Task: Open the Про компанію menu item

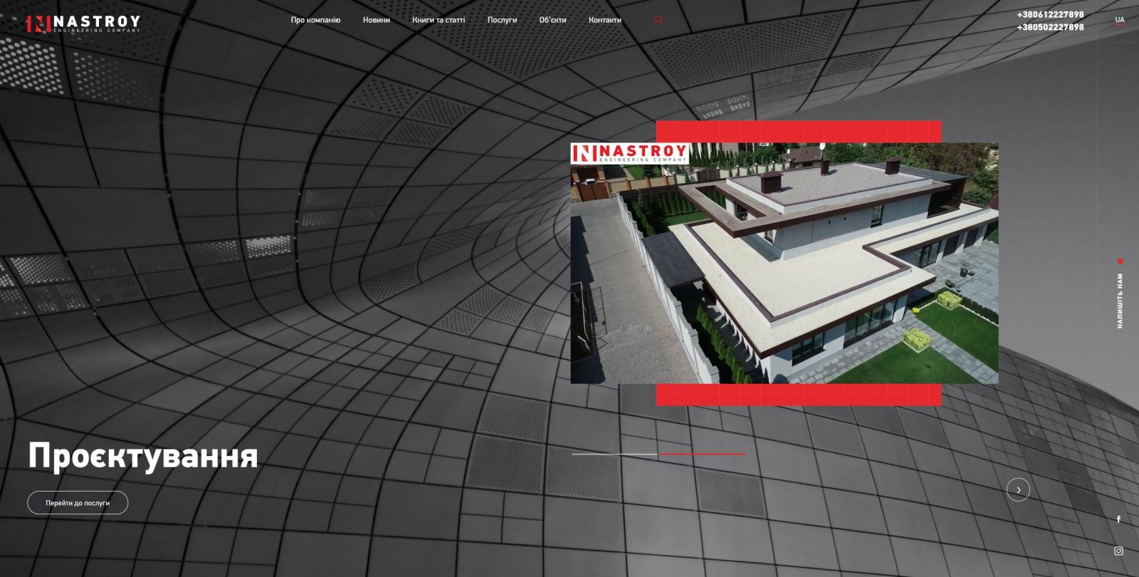Action: (315, 20)
